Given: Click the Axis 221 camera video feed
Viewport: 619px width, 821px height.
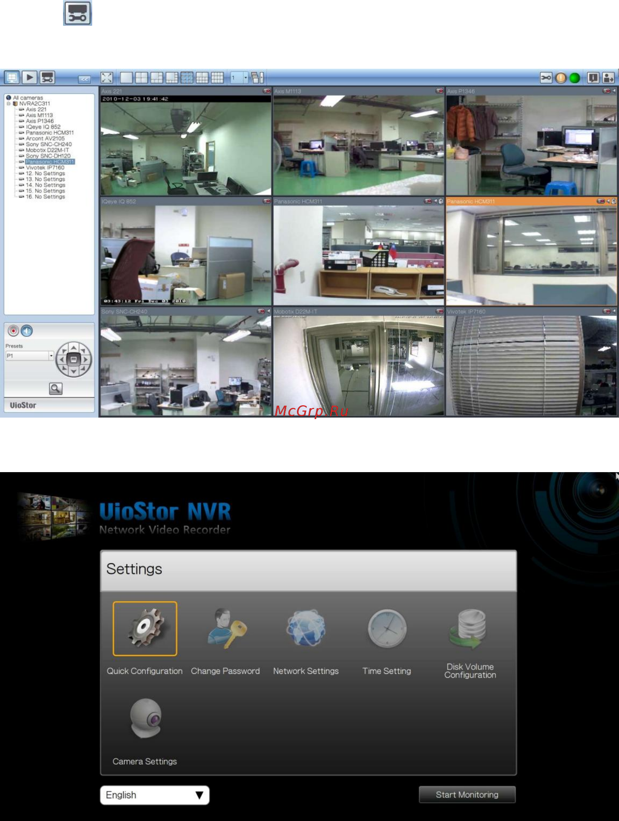Looking at the screenshot, I should [186, 145].
